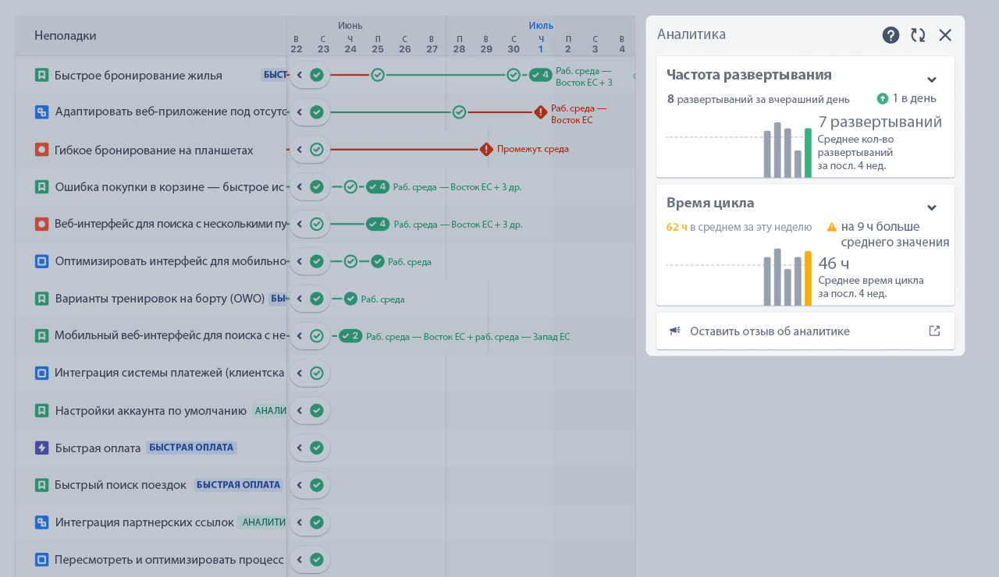Image resolution: width=999 pixels, height=577 pixels.
Task: Click the yellow warning triangle near "на 9 ч больше"
Action: pyautogui.click(x=831, y=226)
